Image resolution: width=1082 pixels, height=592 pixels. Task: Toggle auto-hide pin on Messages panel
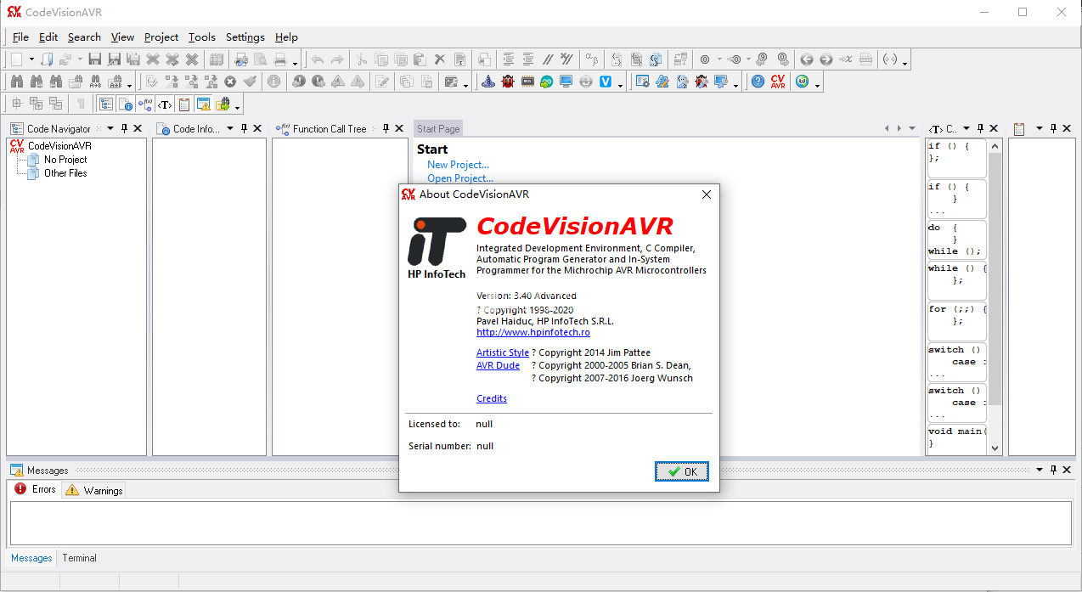click(1054, 470)
